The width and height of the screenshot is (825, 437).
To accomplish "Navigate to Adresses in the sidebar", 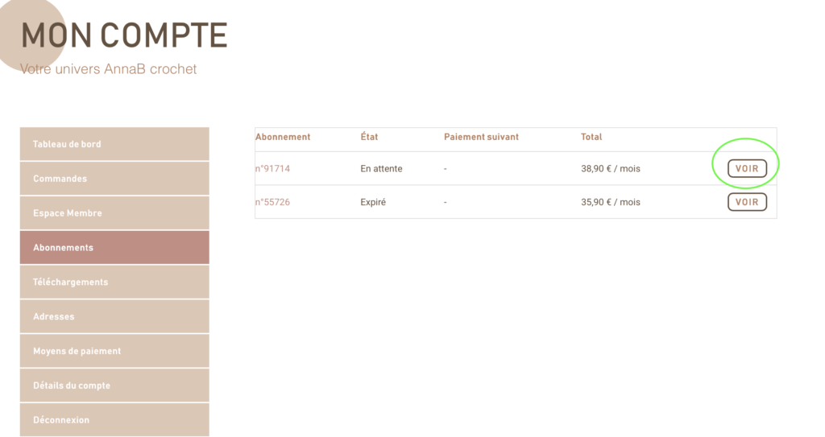I will [114, 317].
